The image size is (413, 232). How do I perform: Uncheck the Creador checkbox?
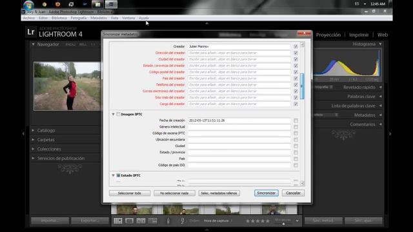(x=296, y=46)
